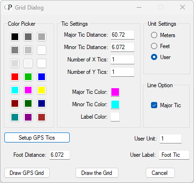Pick the blue color swatch
194x183 pixels.
pyautogui.click(x=42, y=77)
